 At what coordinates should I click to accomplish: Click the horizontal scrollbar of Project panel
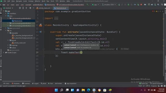click(x=16, y=81)
